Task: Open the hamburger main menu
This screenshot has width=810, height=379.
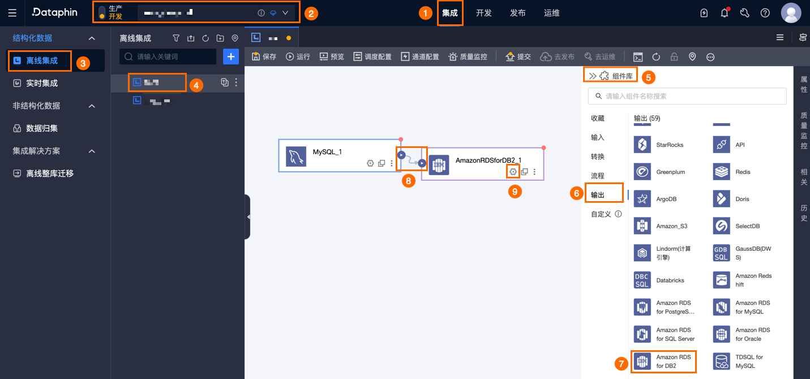Action: [12, 12]
